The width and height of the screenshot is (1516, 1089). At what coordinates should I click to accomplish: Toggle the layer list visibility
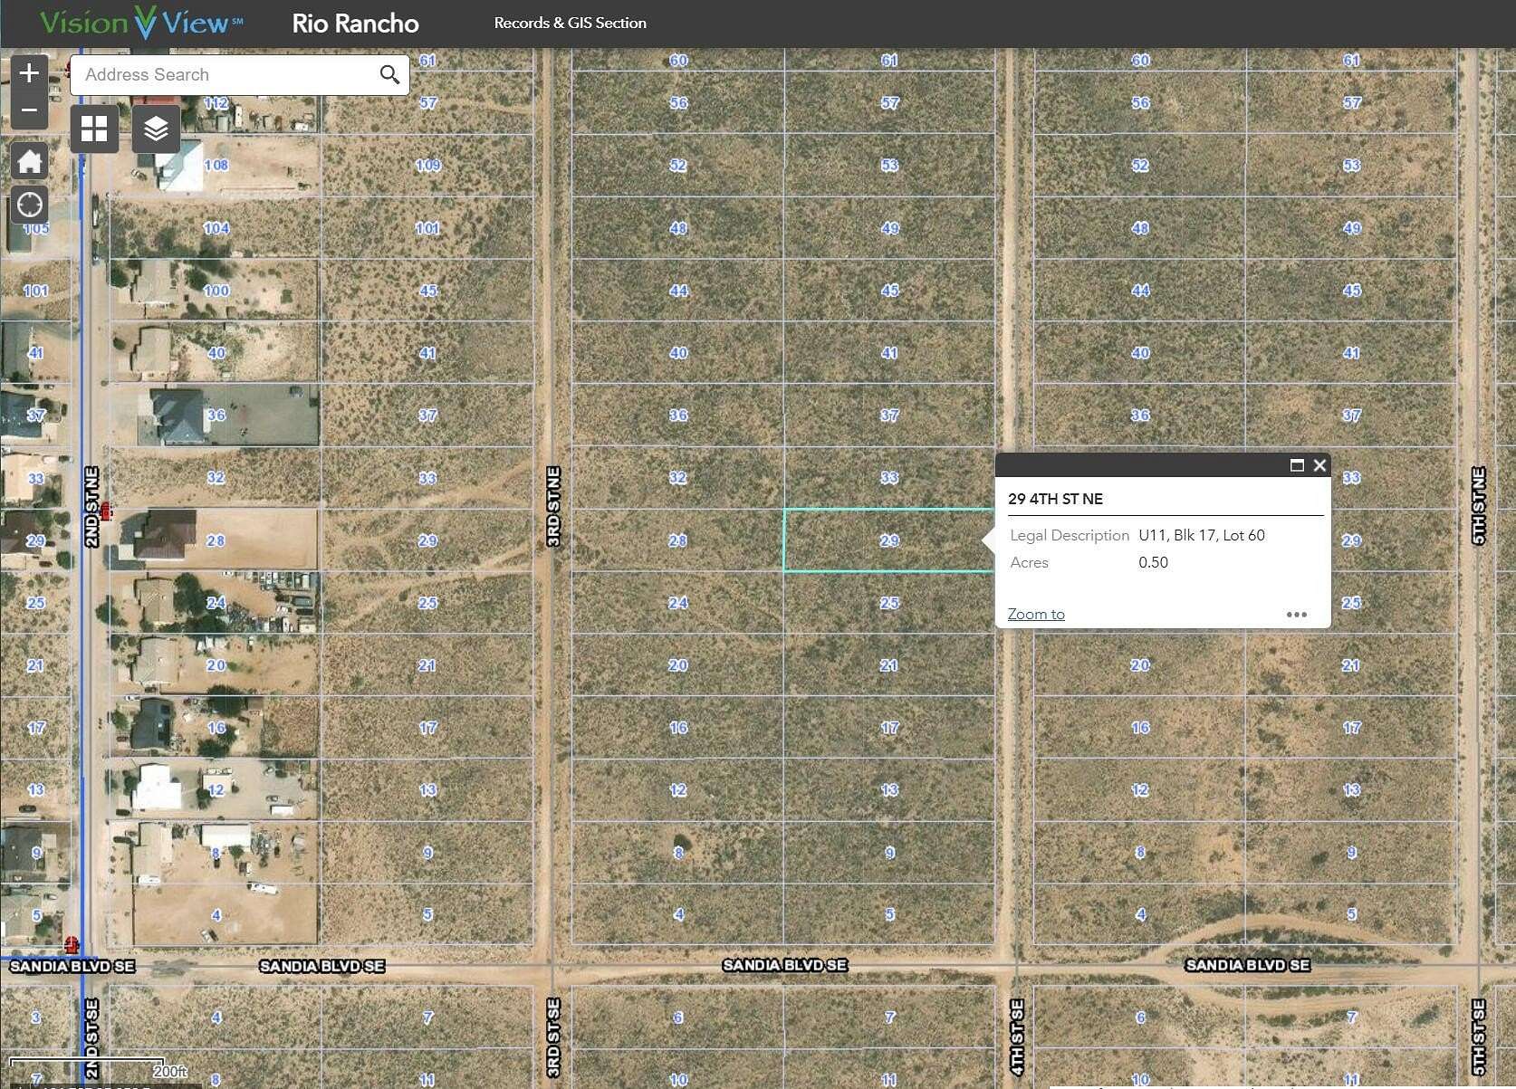click(155, 129)
